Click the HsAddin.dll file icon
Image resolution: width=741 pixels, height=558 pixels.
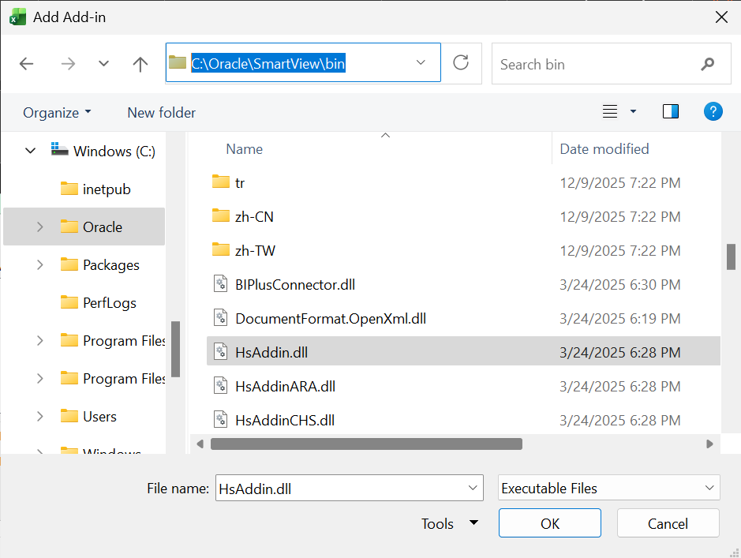click(x=221, y=352)
